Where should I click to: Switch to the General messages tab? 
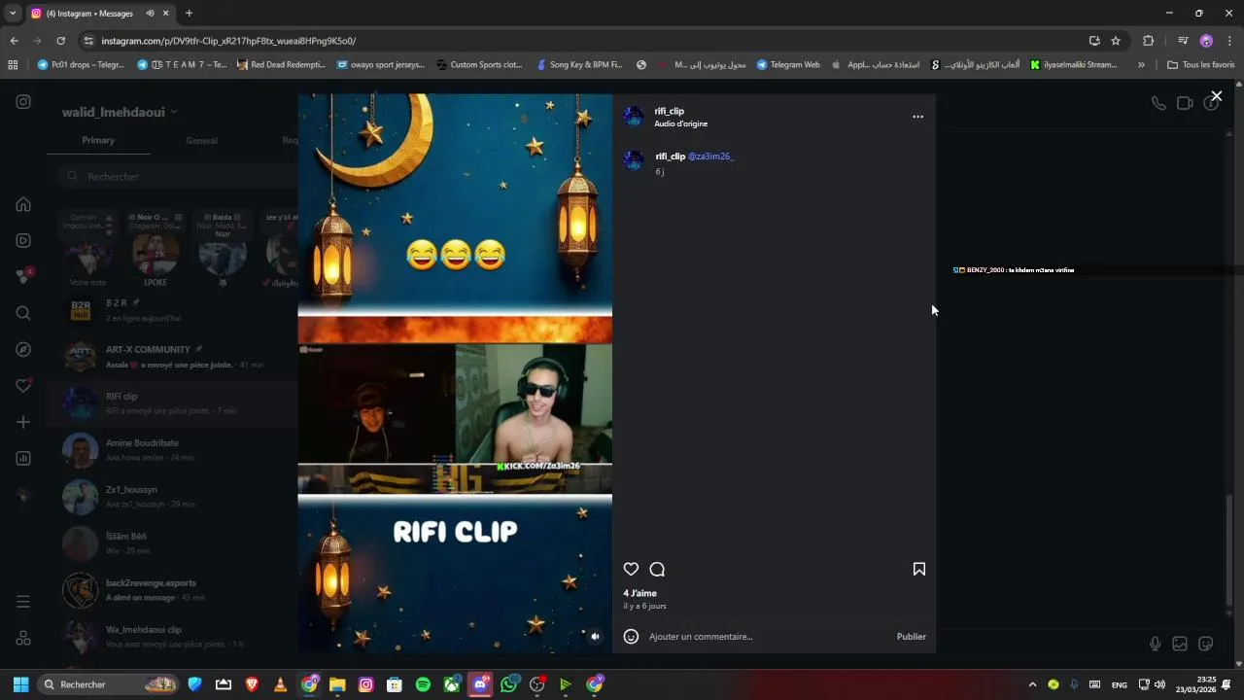(x=201, y=141)
